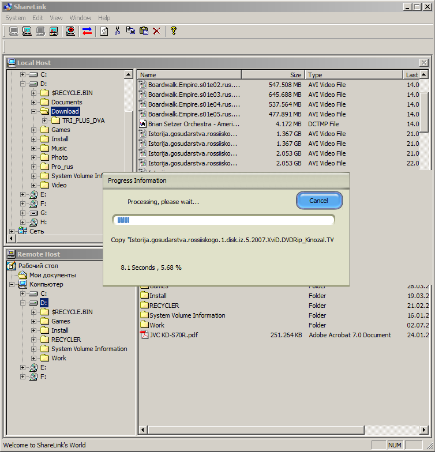Click up arrow of Local file list scrollbar

tap(423, 75)
